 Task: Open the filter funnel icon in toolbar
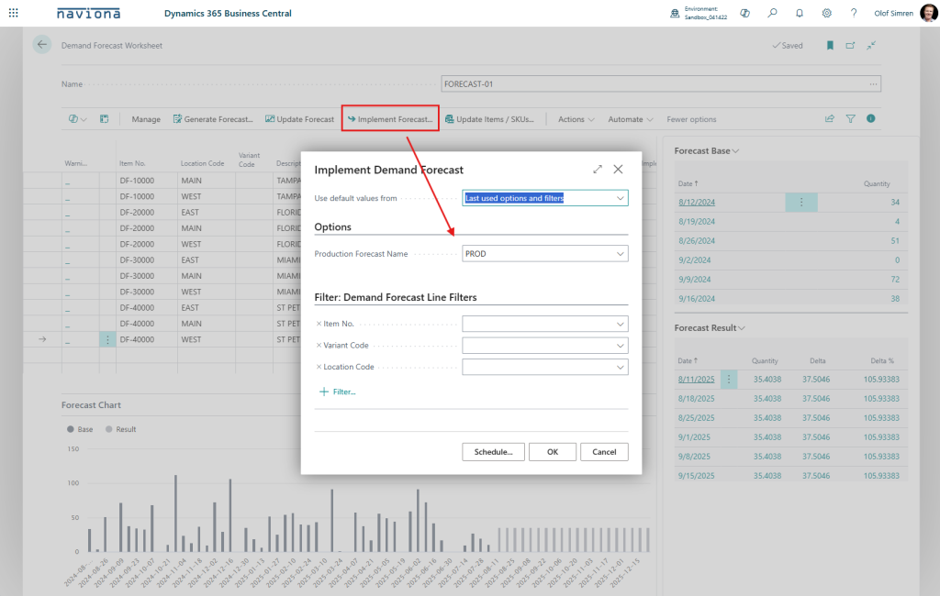[x=850, y=119]
